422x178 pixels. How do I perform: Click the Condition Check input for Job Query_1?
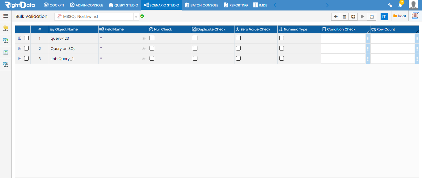(344, 59)
